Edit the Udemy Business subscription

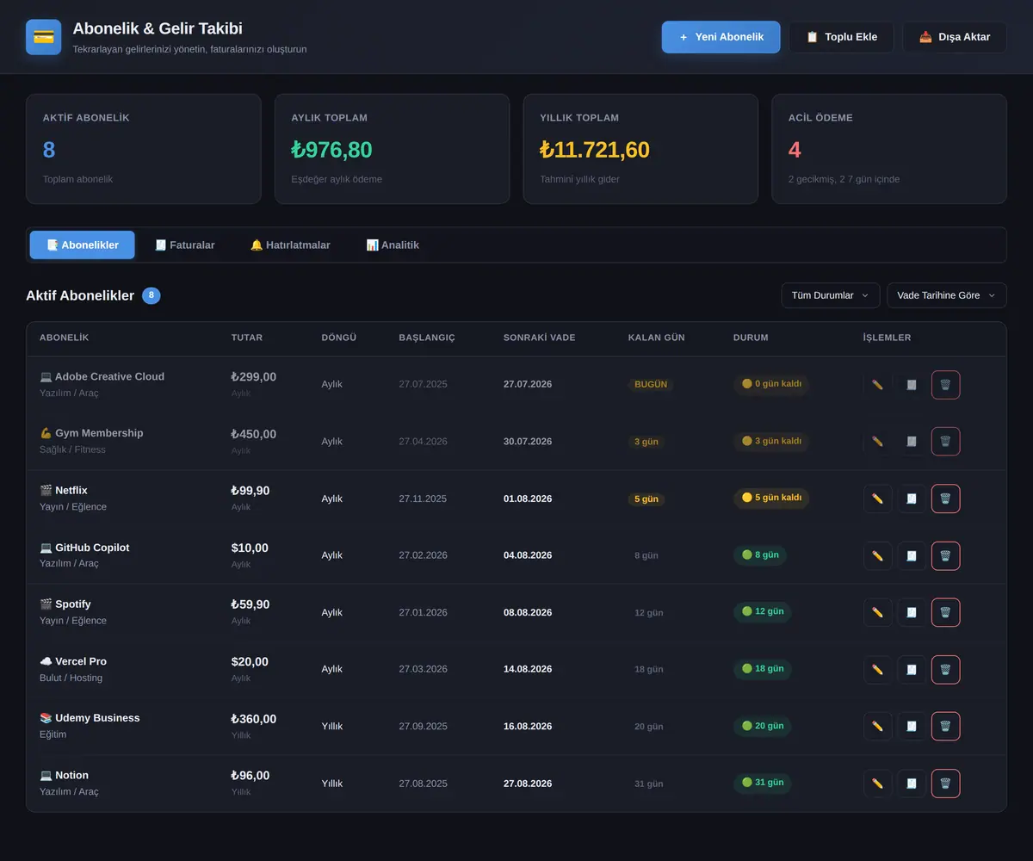(877, 727)
